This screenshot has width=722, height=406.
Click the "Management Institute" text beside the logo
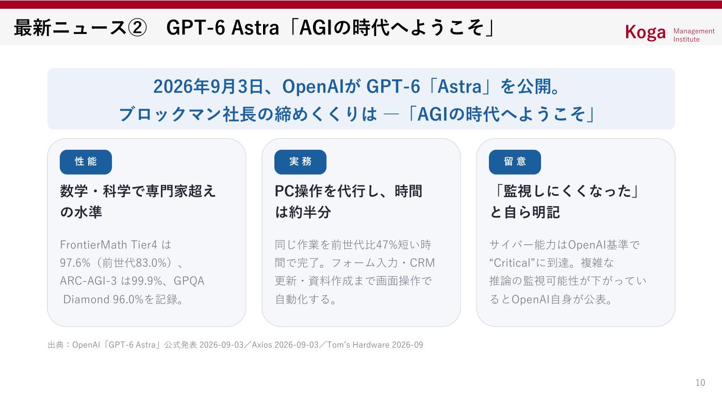click(694, 35)
